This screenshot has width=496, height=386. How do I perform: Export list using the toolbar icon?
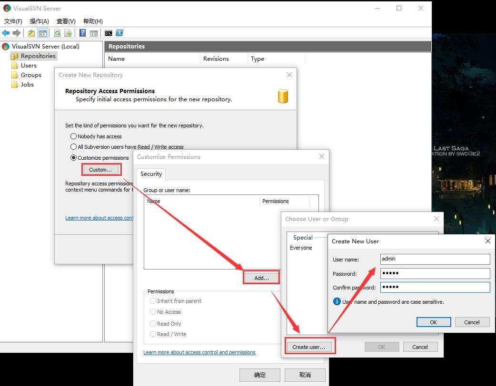pos(68,33)
